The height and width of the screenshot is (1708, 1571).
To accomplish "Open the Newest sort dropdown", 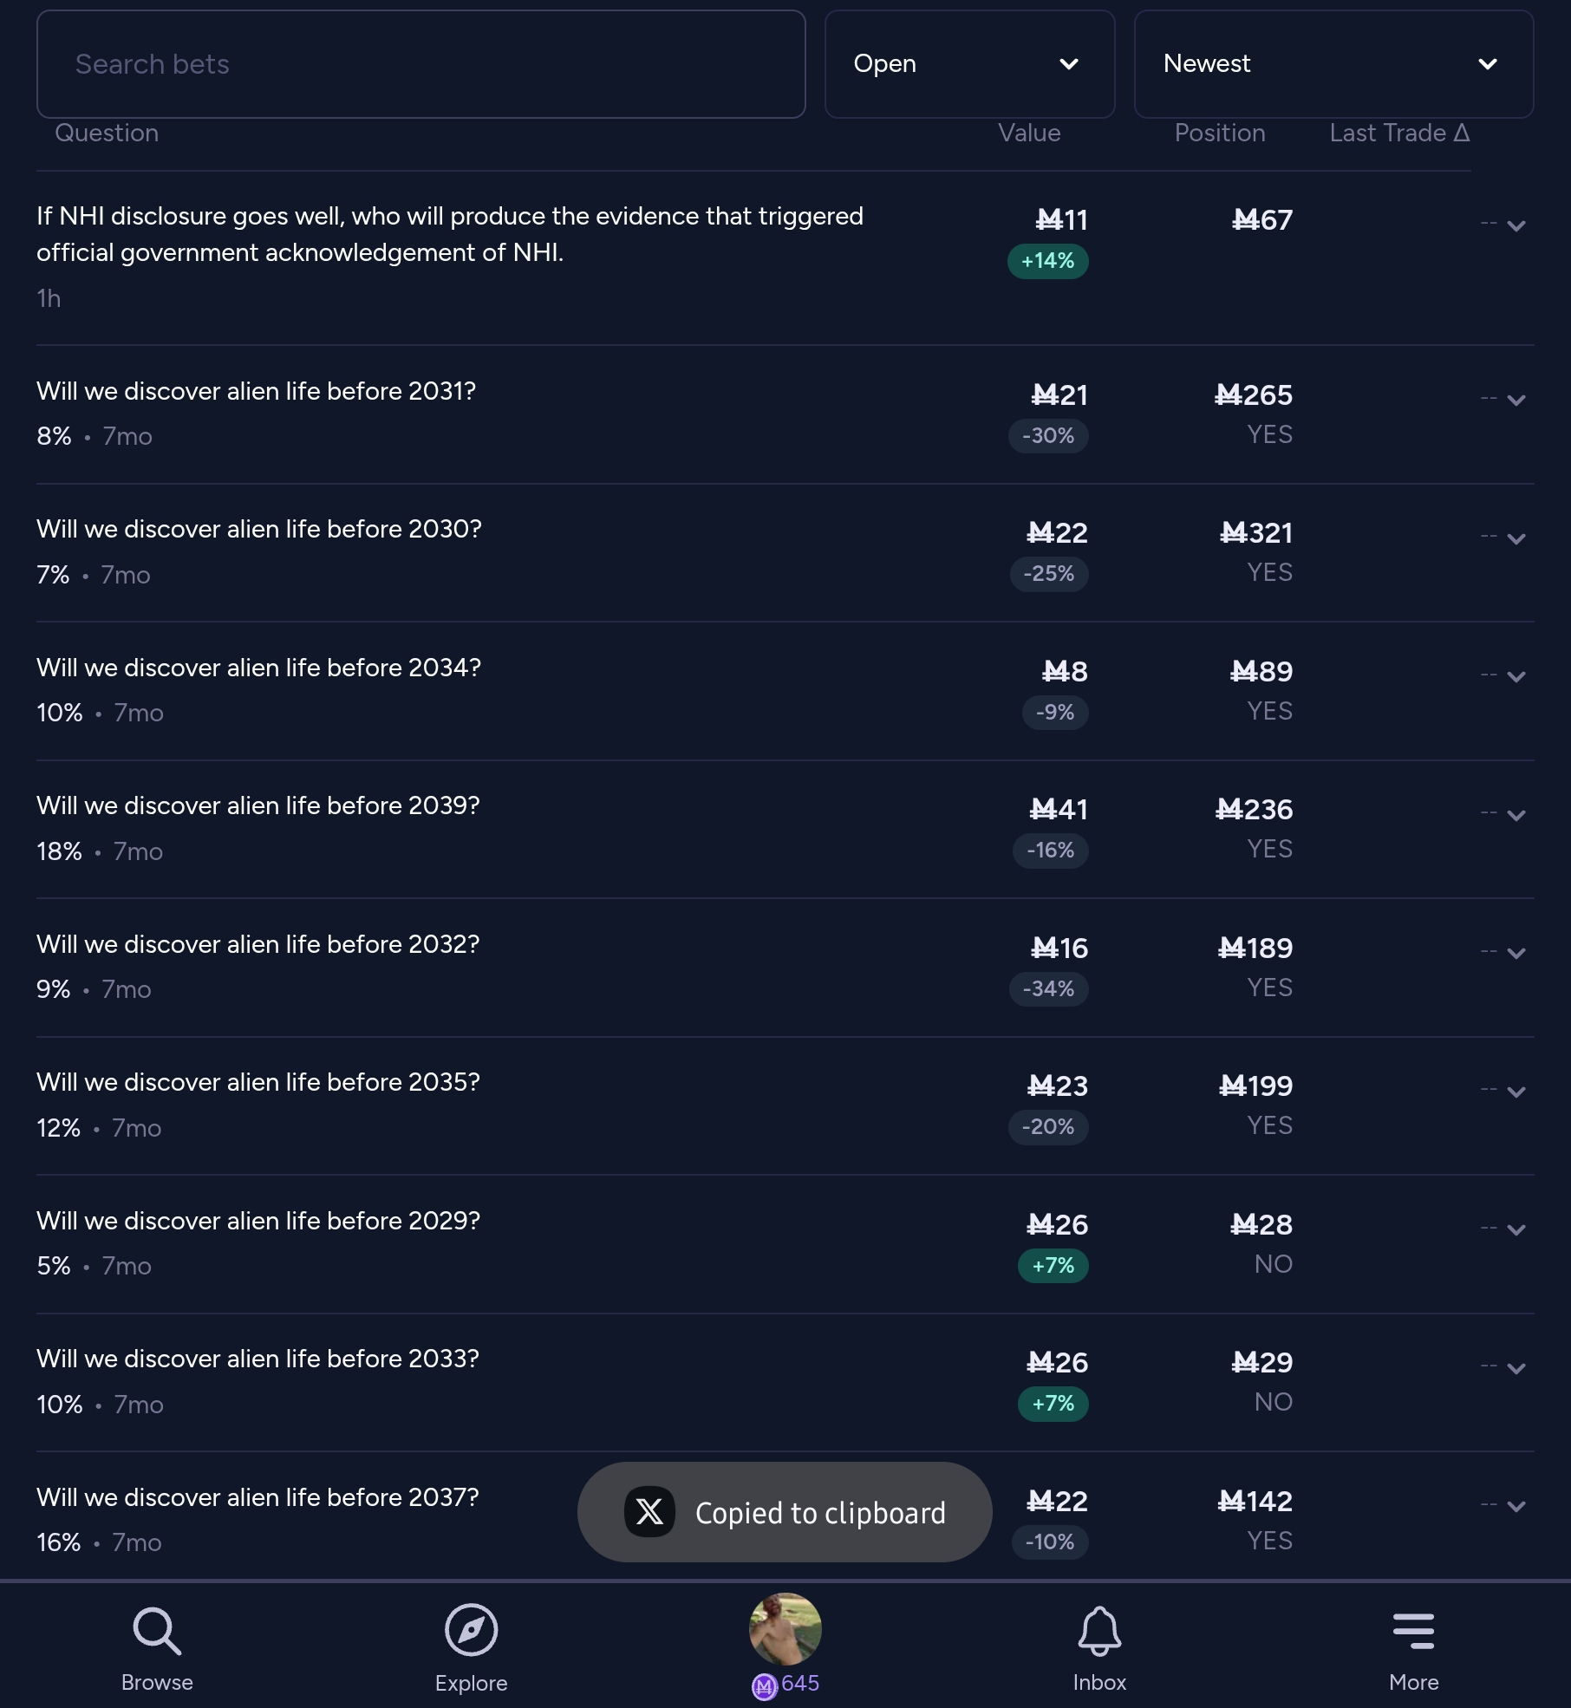I will (1333, 64).
